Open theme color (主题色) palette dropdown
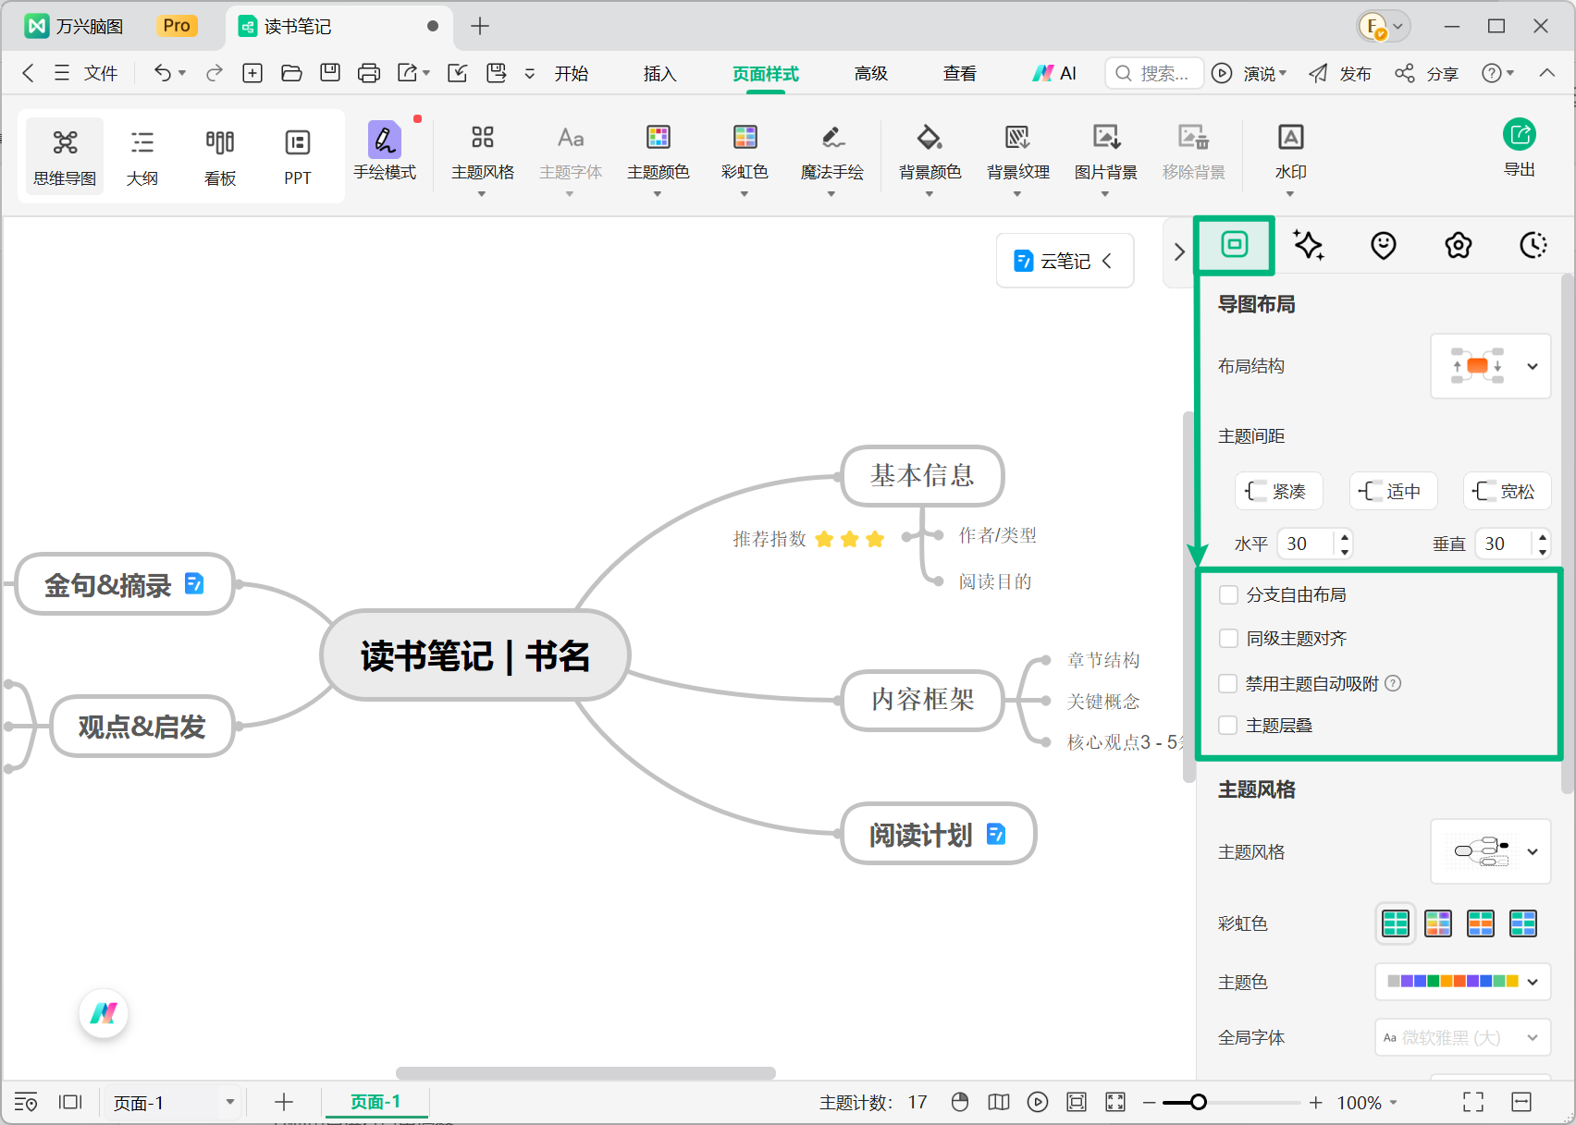The image size is (1576, 1125). click(1463, 982)
